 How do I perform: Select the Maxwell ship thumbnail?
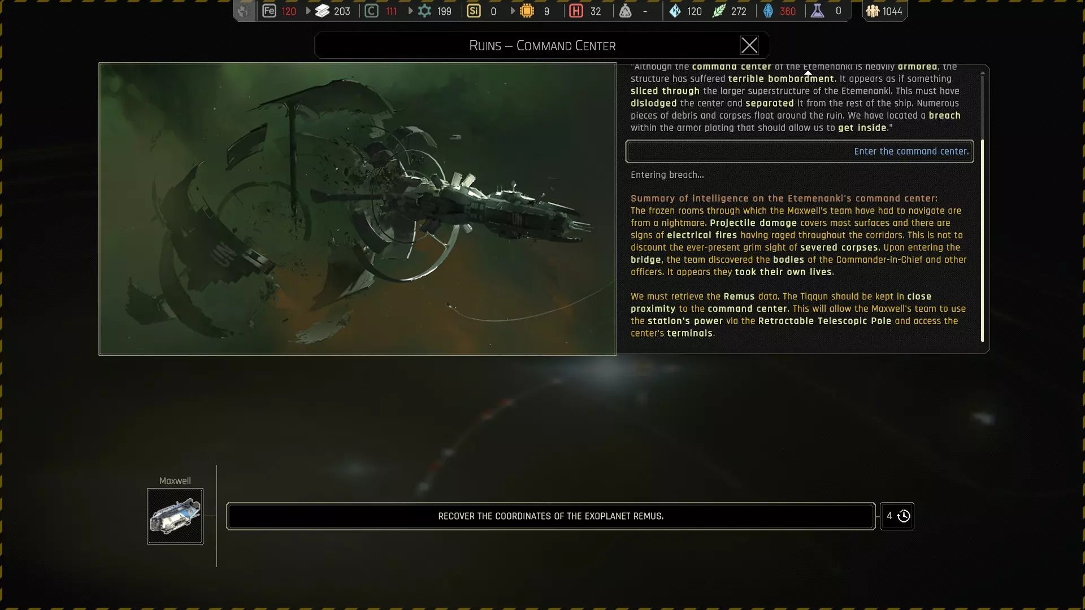(175, 516)
